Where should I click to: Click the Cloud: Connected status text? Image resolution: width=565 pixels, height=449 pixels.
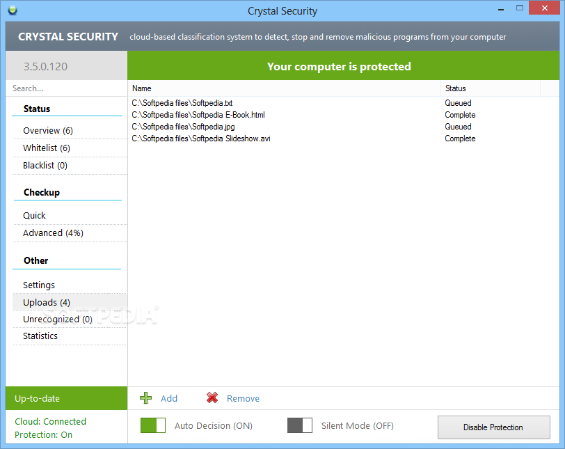click(x=50, y=421)
